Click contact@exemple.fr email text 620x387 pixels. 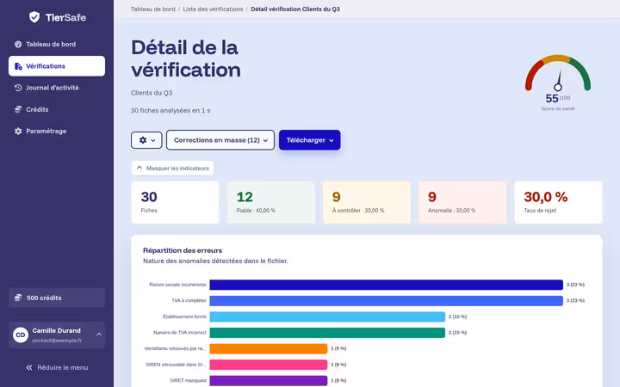[x=57, y=341]
